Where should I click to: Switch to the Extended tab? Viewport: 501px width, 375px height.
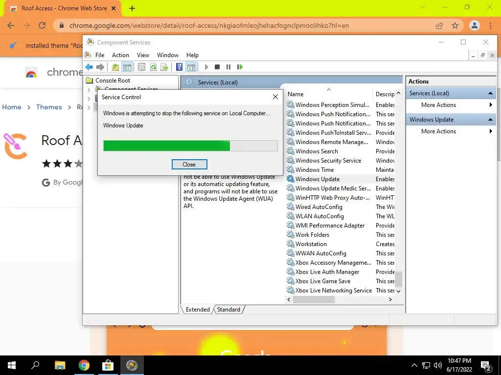pyautogui.click(x=198, y=310)
